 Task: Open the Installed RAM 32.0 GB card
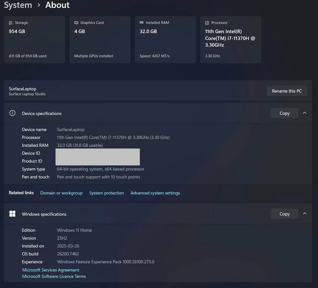(x=166, y=39)
